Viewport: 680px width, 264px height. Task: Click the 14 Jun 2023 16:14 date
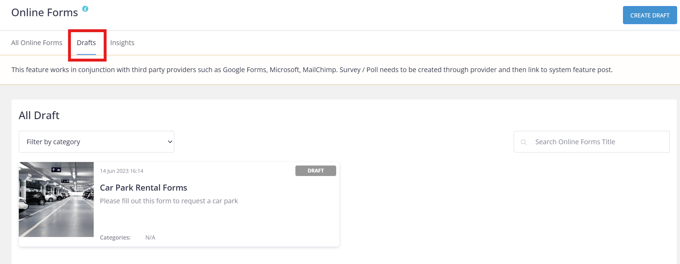(122, 171)
